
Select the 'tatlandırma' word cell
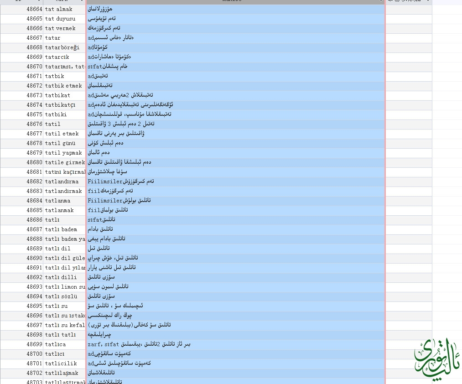pyautogui.click(x=64, y=182)
